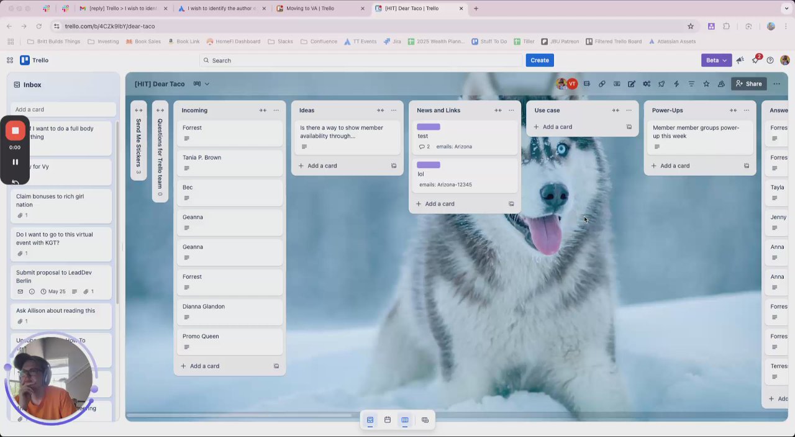The height and width of the screenshot is (437, 795).
Task: Expand the Questions for Trello team list
Action: pos(160,110)
